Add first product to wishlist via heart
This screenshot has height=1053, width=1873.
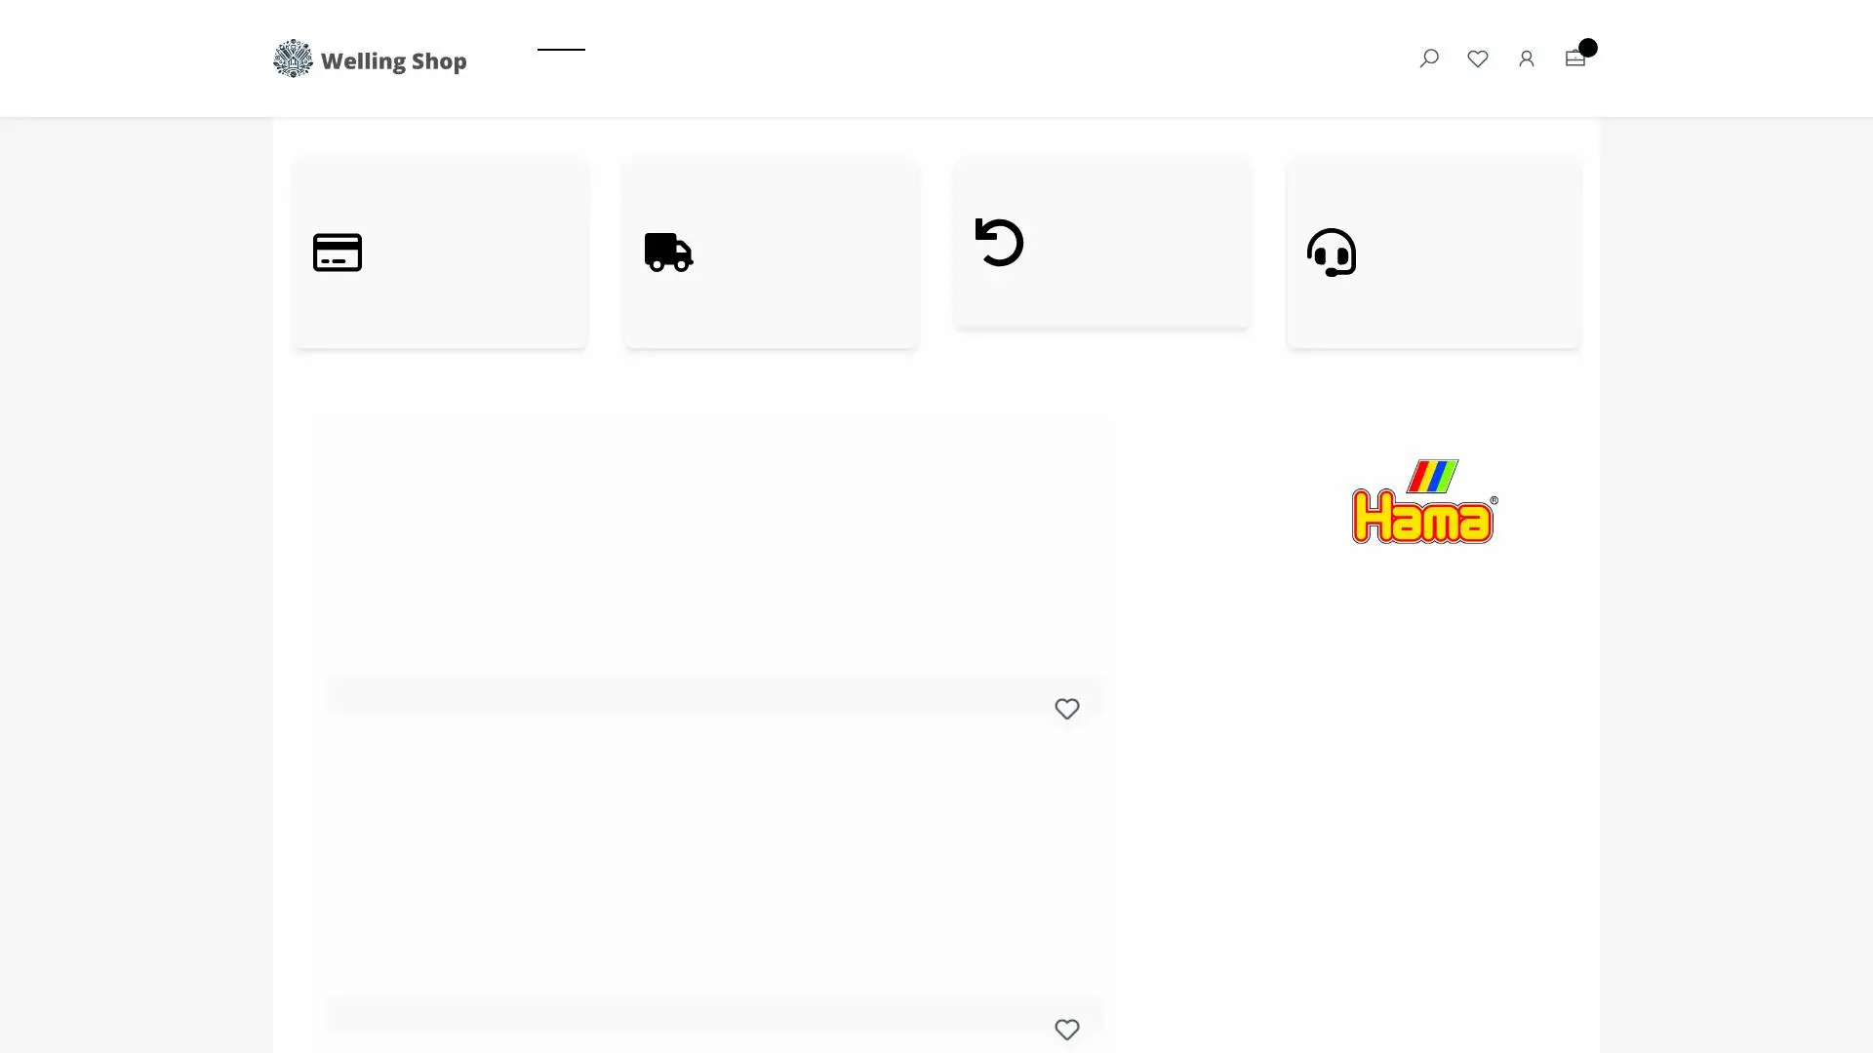pyautogui.click(x=1067, y=709)
